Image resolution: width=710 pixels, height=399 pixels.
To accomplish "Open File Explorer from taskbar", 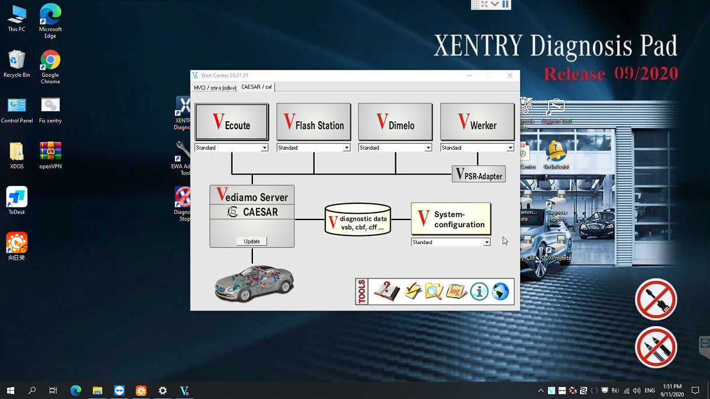I will click(x=97, y=390).
